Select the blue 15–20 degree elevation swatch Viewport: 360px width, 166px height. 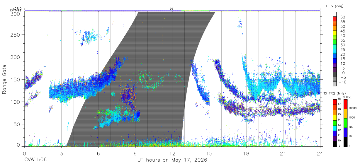[x=335, y=57]
